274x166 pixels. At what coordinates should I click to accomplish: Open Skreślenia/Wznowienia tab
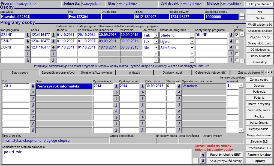pos(96,73)
